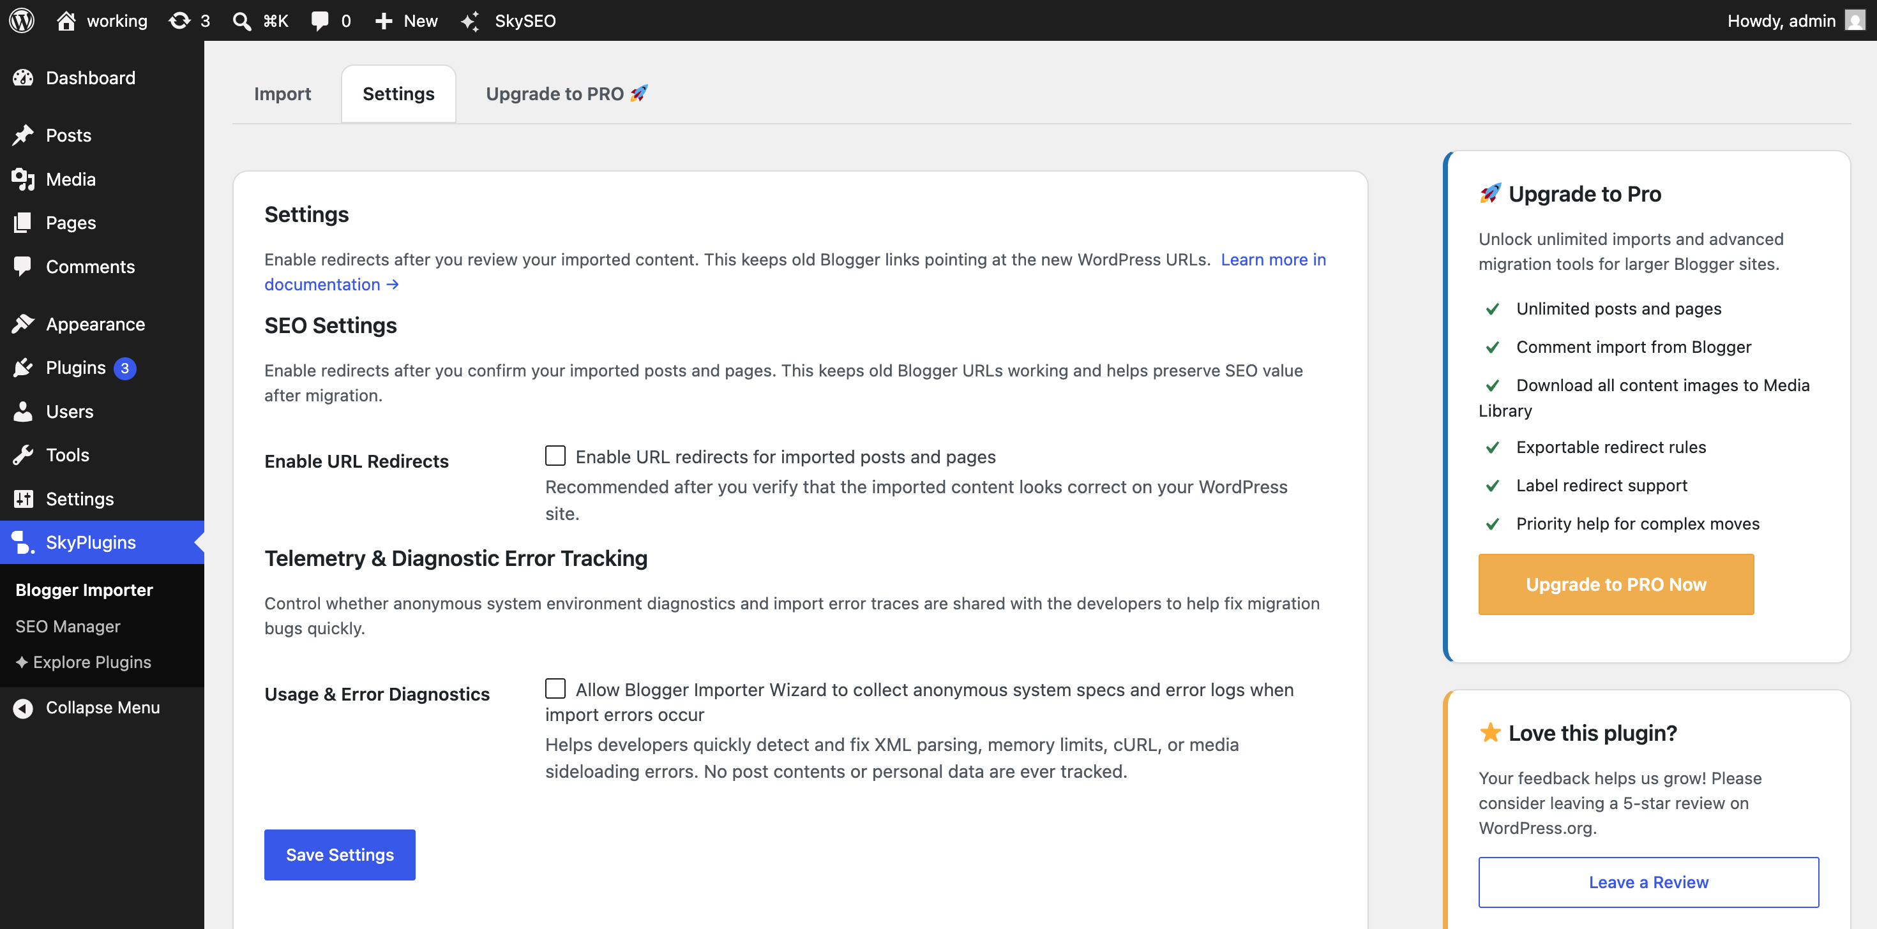Click the Settings sliders icon in sidebar
This screenshot has width=1877, height=929.
click(x=24, y=498)
